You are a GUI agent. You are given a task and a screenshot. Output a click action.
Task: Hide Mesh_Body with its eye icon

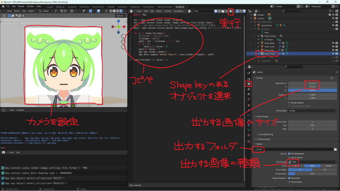pos(332,43)
